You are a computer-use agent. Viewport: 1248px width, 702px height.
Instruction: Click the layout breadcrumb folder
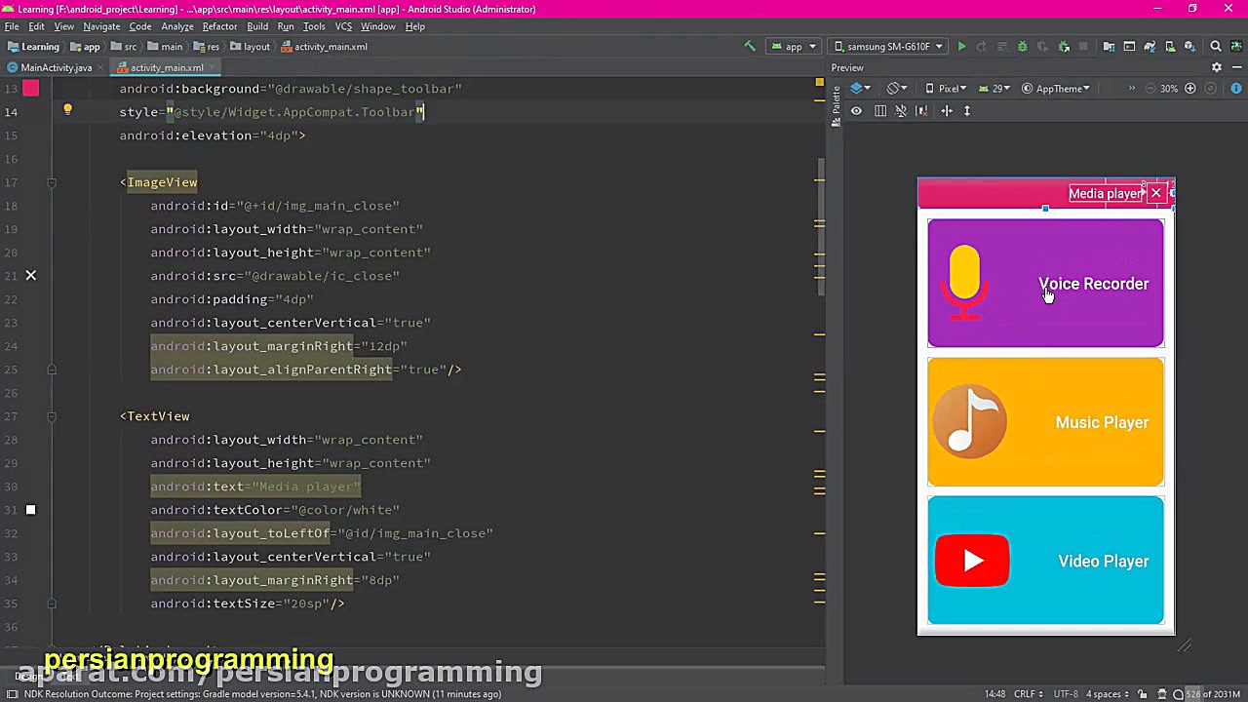[251, 47]
